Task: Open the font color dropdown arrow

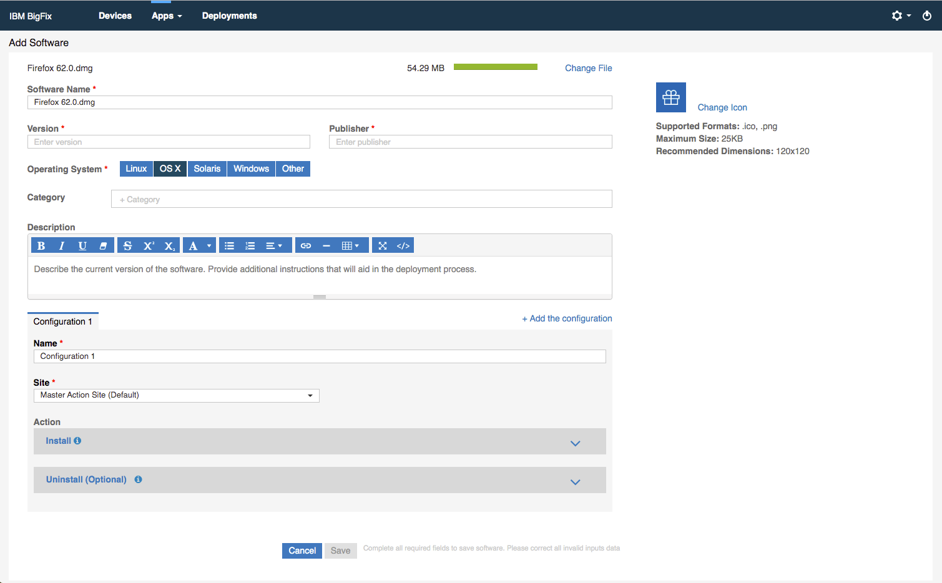Action: 209,246
